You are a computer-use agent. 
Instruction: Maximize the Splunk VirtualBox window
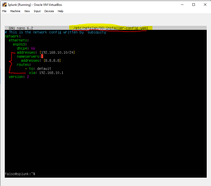194,5
